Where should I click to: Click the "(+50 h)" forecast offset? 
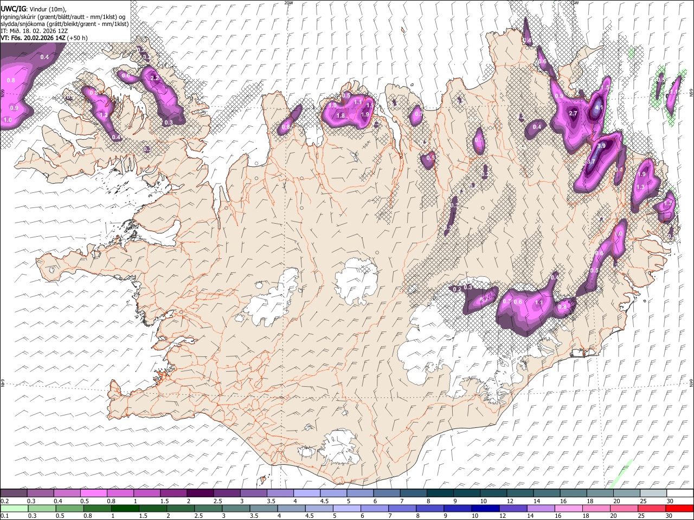(77, 38)
